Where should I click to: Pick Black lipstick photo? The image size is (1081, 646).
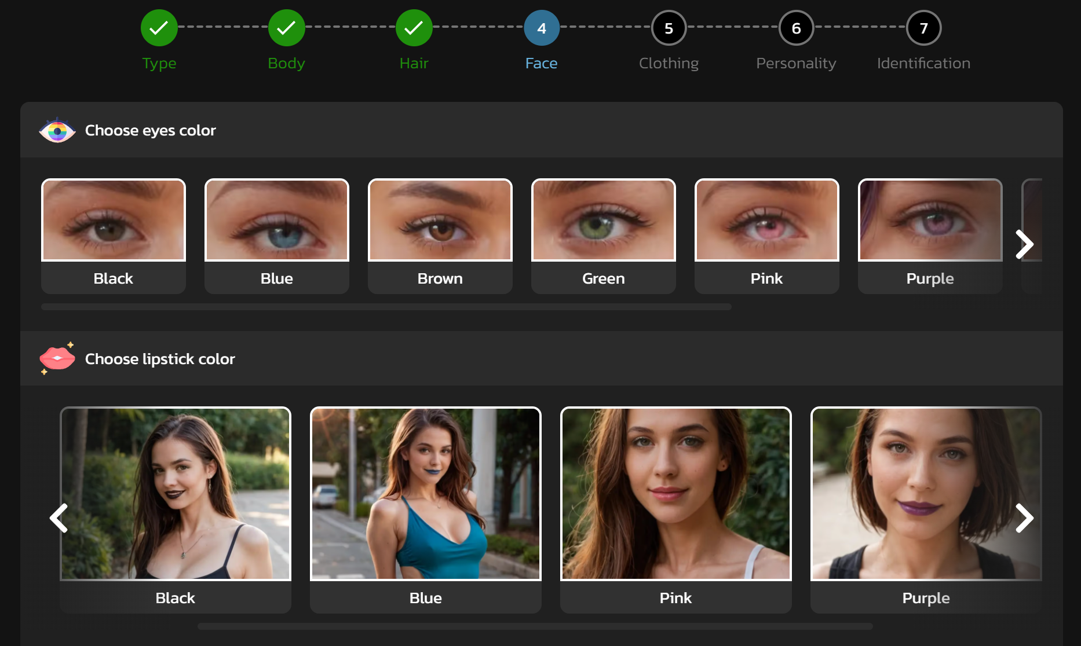[176, 494]
